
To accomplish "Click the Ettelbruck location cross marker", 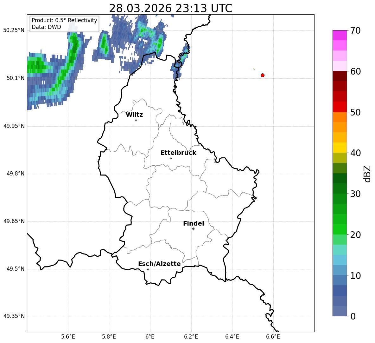I will [x=171, y=158].
